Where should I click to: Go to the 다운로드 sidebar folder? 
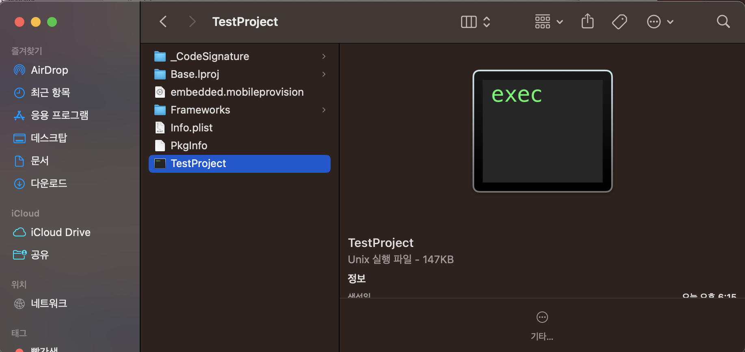point(49,183)
